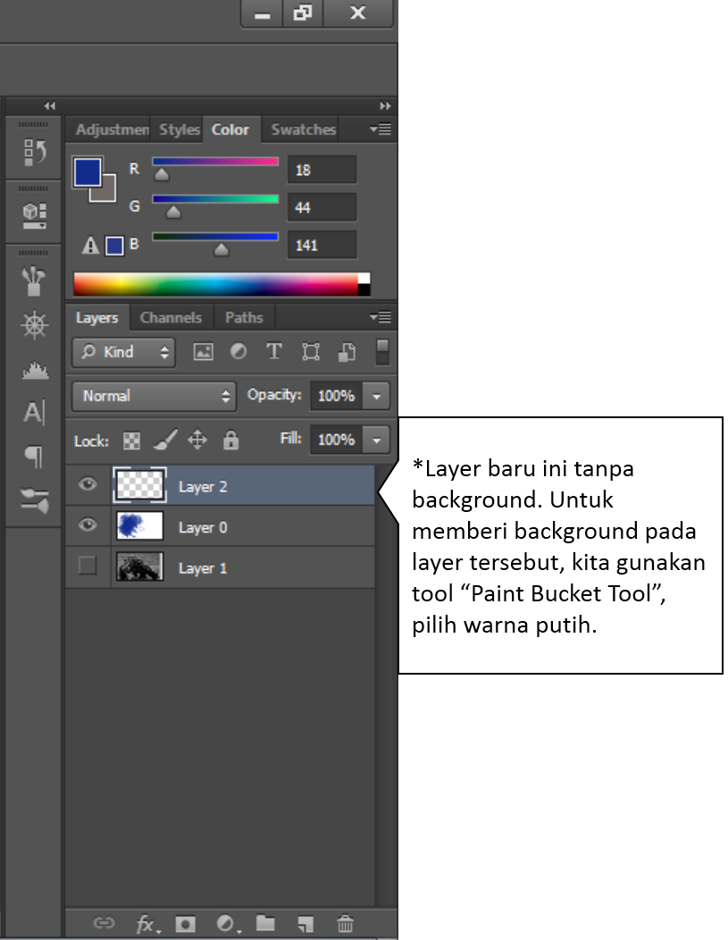Filter layers by type with the T icon
The image size is (728, 940).
click(274, 351)
